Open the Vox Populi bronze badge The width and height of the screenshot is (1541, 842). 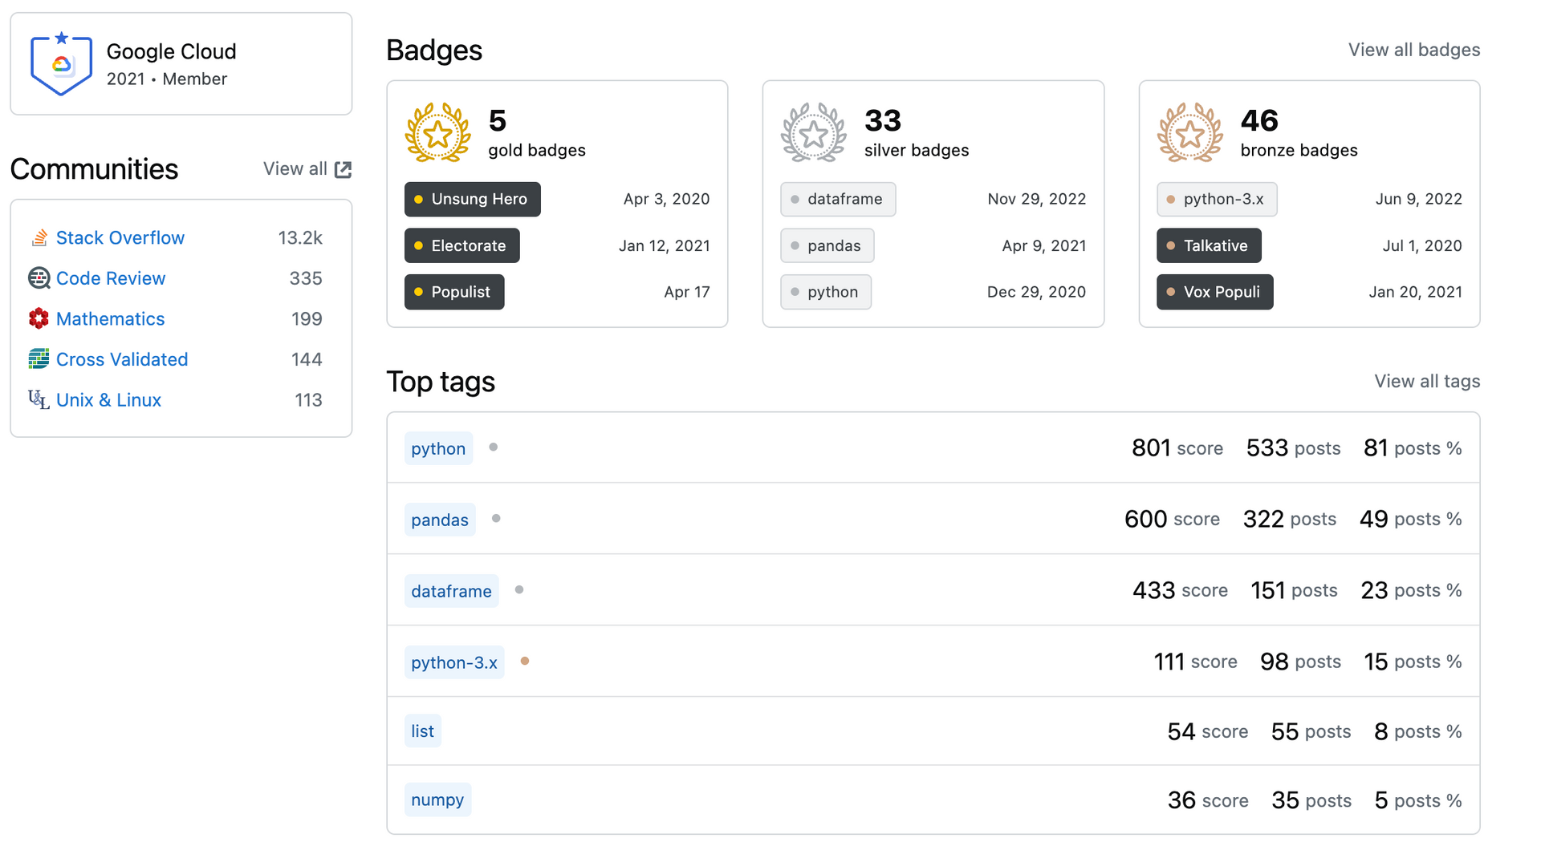1214,293
